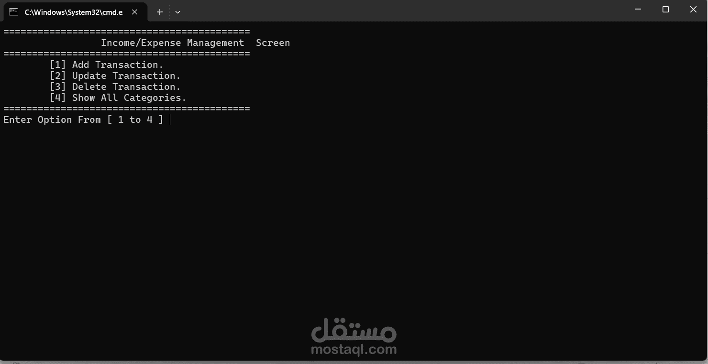Click the "[2] Update Transaction." line
Viewport: 708px width, 364px height.
(x=115, y=75)
